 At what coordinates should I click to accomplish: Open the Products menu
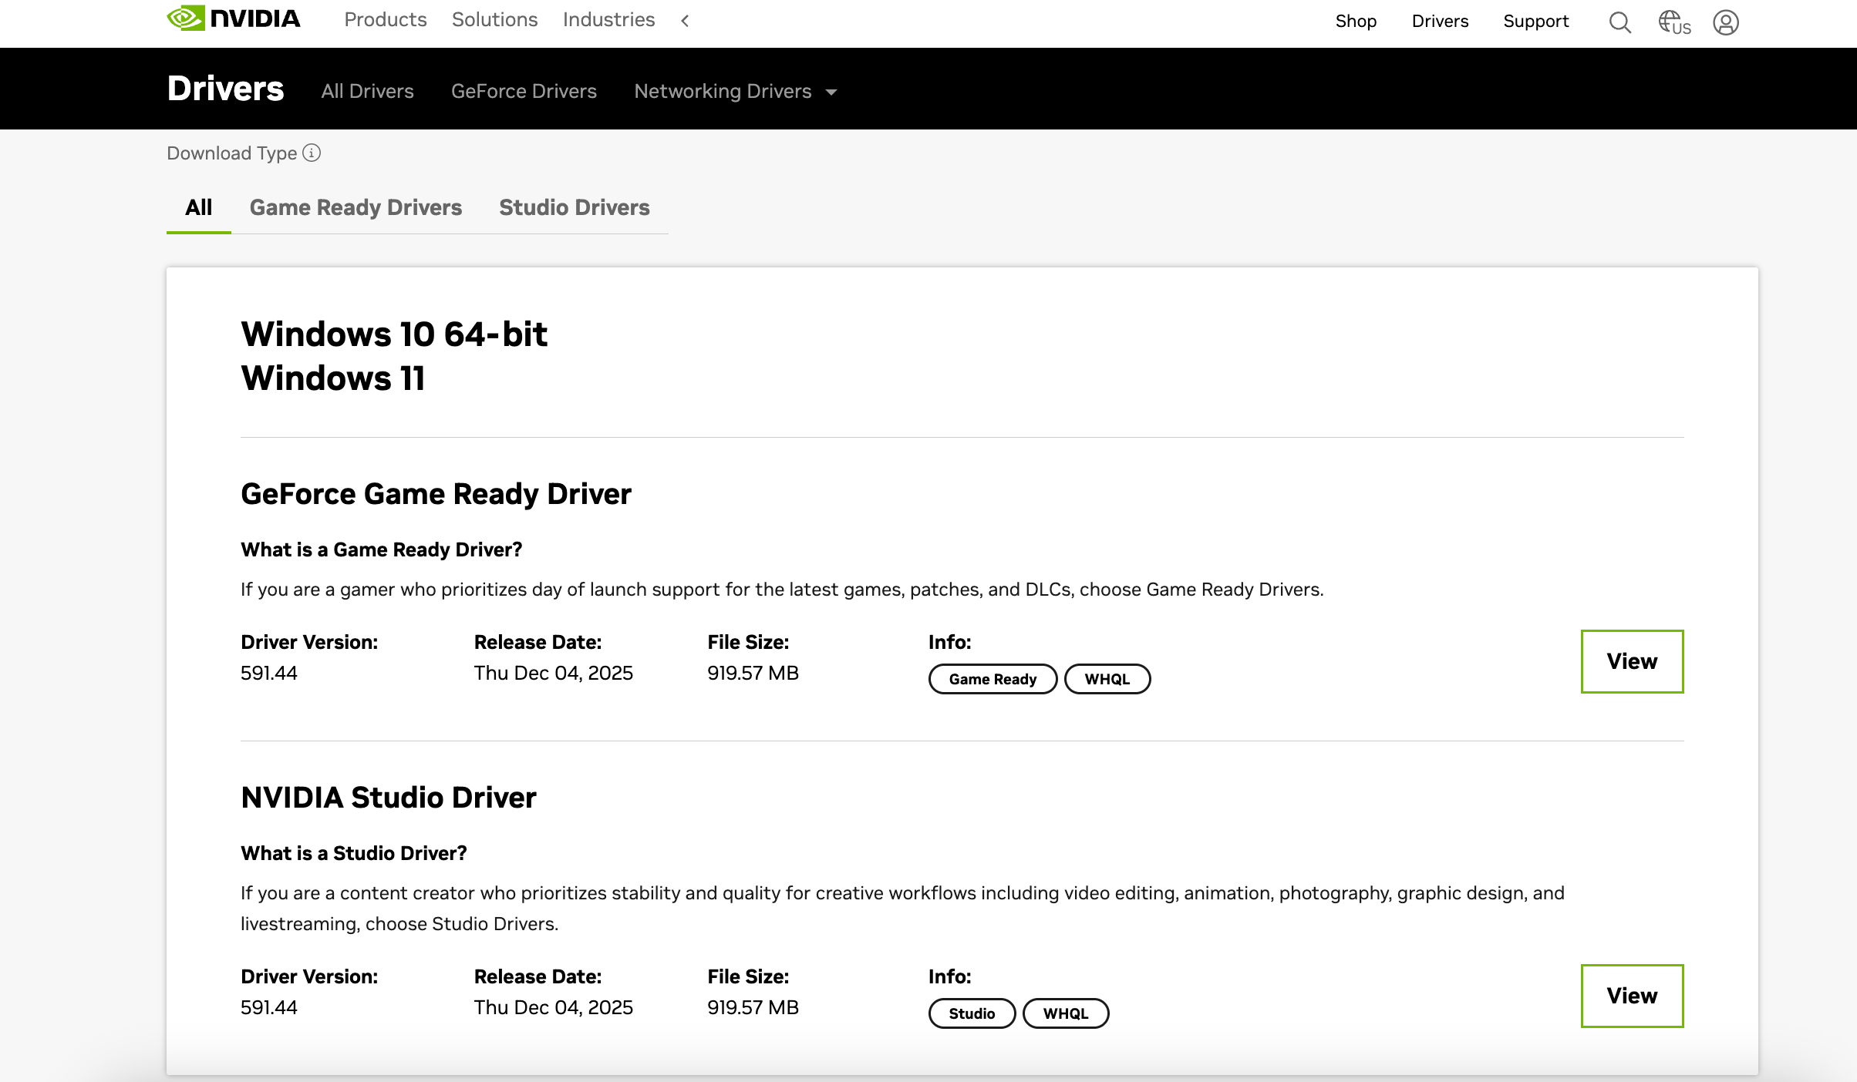386,20
